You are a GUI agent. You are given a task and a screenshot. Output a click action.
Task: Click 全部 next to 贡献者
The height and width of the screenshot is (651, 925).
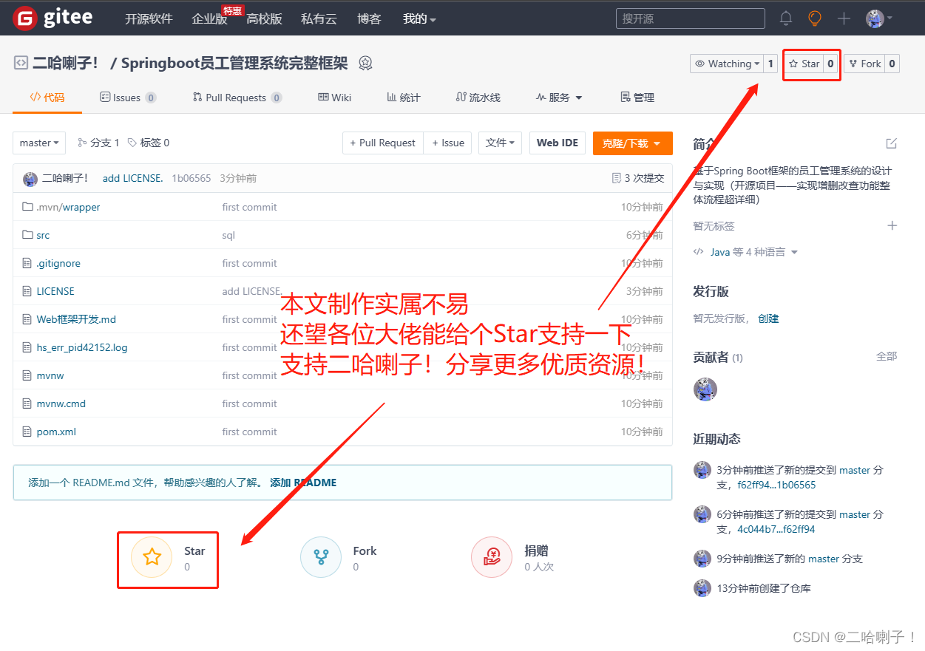[887, 356]
